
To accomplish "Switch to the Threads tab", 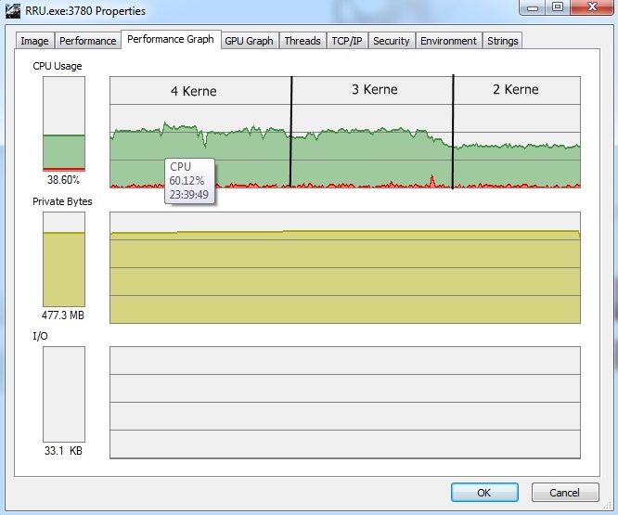I will (x=303, y=41).
